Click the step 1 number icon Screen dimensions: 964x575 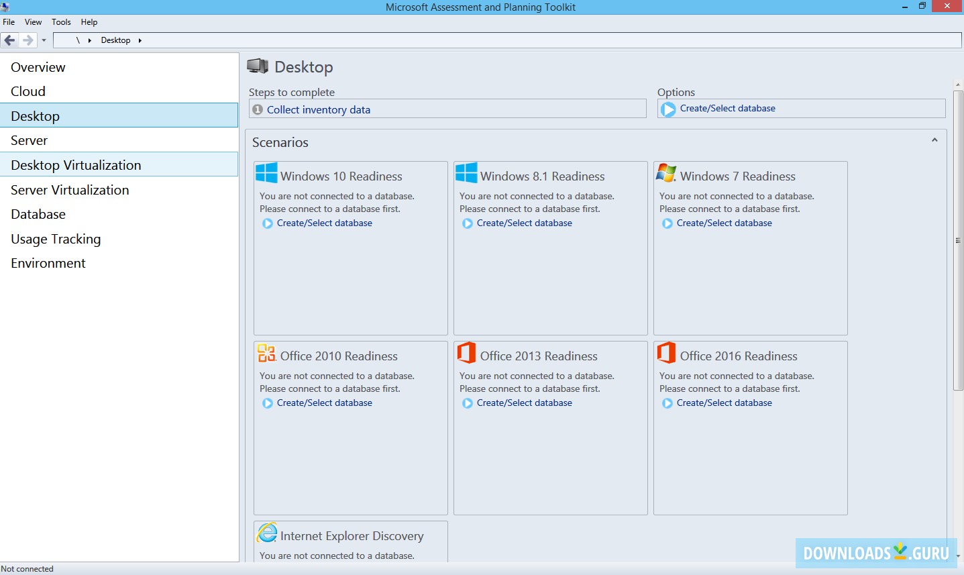[258, 109]
